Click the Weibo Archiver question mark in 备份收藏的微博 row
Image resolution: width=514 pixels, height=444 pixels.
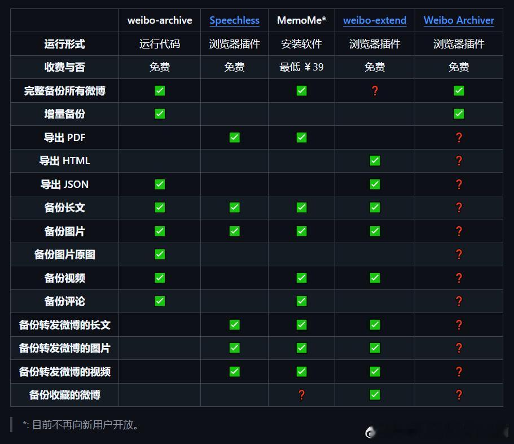(459, 395)
